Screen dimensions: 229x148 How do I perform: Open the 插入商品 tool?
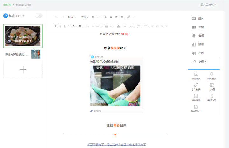(196, 98)
